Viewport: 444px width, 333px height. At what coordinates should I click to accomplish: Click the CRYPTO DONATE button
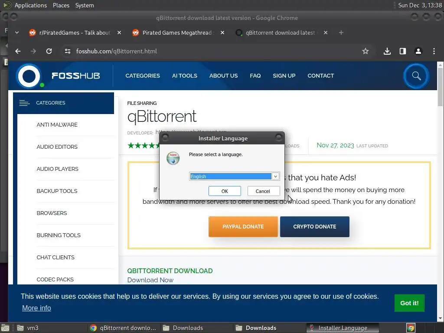(315, 226)
